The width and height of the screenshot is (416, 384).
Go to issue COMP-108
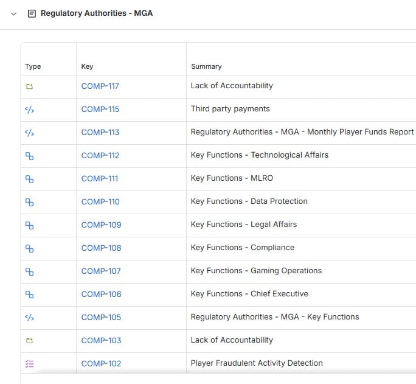101,248
